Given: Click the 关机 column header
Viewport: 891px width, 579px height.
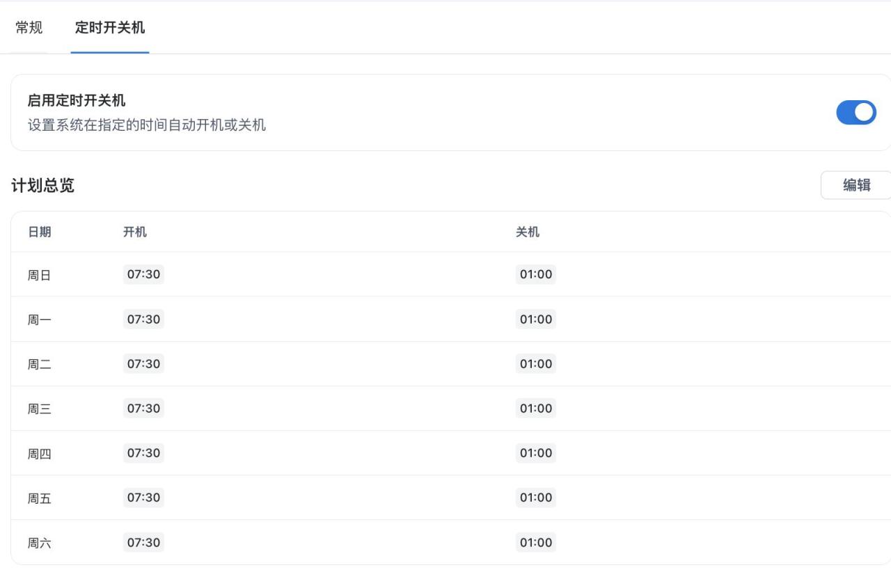Looking at the screenshot, I should 528,232.
